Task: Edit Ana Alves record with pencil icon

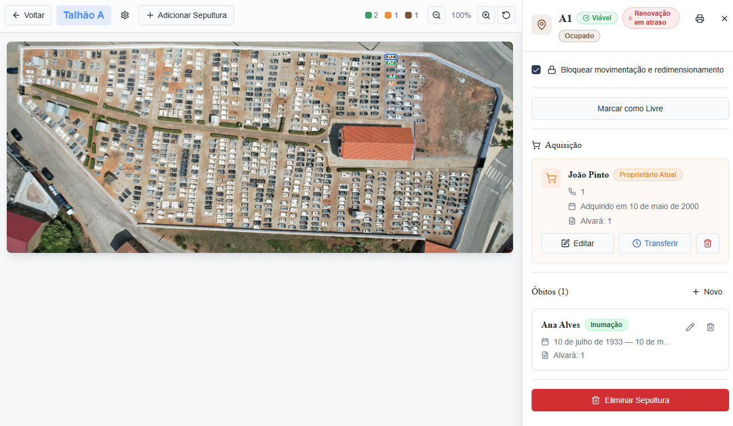Action: [690, 327]
